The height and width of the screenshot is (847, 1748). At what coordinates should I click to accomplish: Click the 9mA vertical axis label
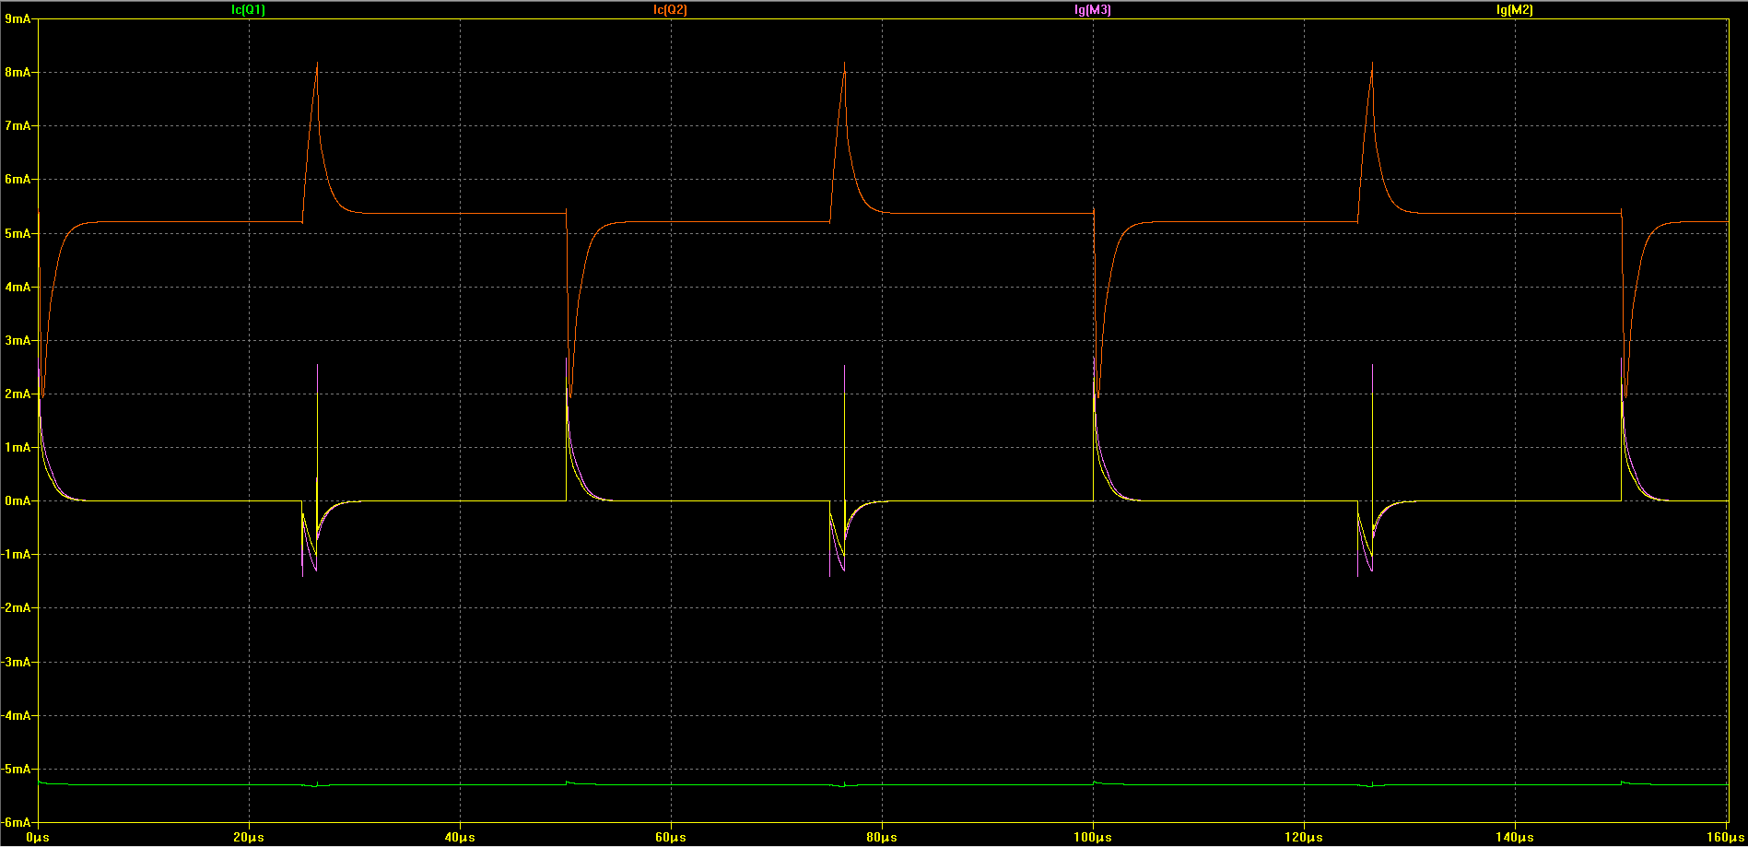(18, 18)
